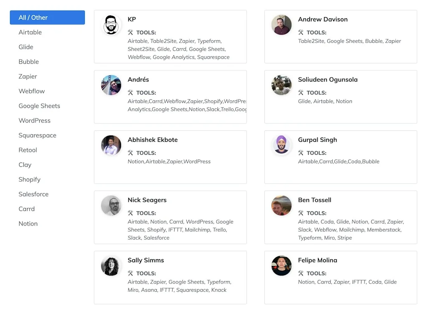The height and width of the screenshot is (311, 428).
Task: Click Andrew Davison's profile photo
Action: 281,25
